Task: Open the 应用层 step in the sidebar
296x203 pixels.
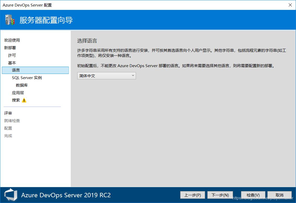Action: [18, 93]
